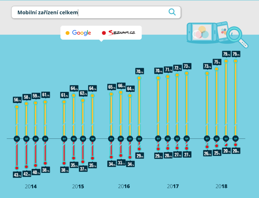Click the 71.2% Google value label
The image size is (259, 198).
tap(168, 70)
